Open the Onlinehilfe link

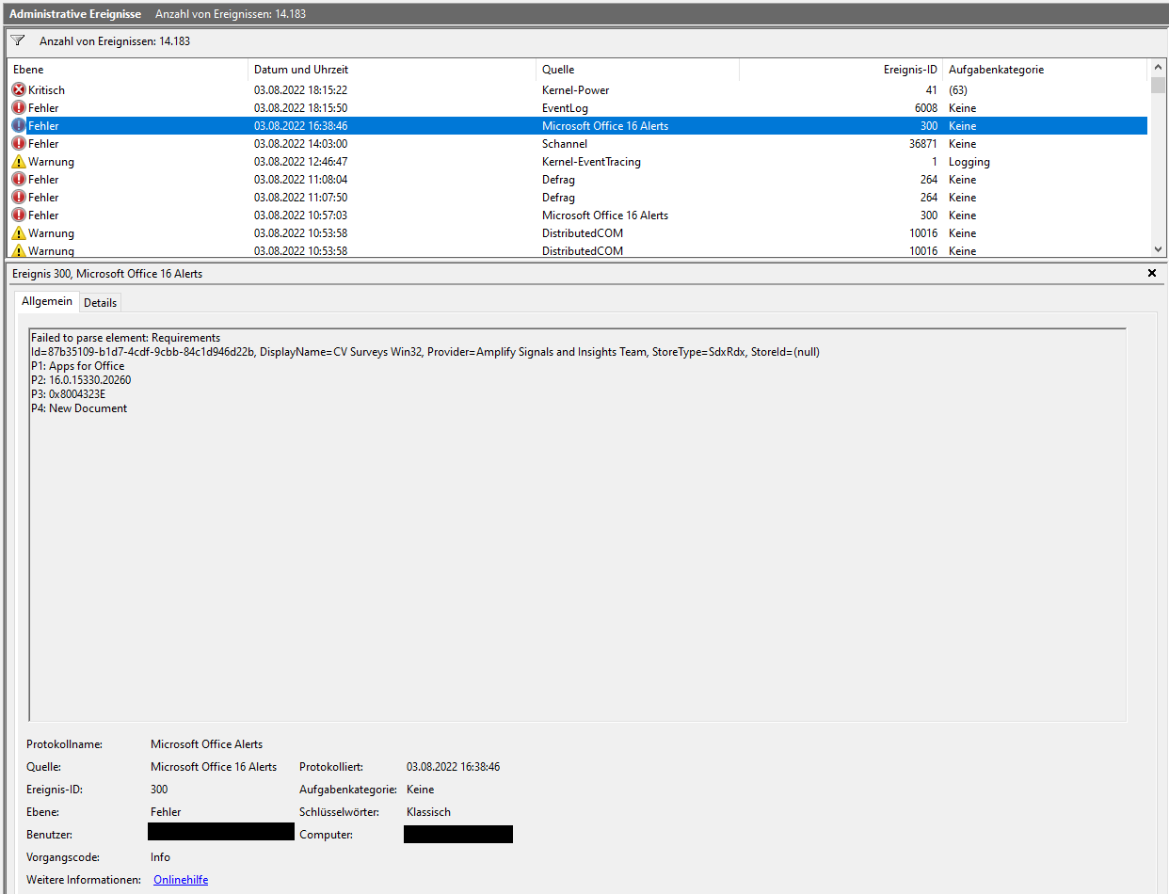point(181,880)
